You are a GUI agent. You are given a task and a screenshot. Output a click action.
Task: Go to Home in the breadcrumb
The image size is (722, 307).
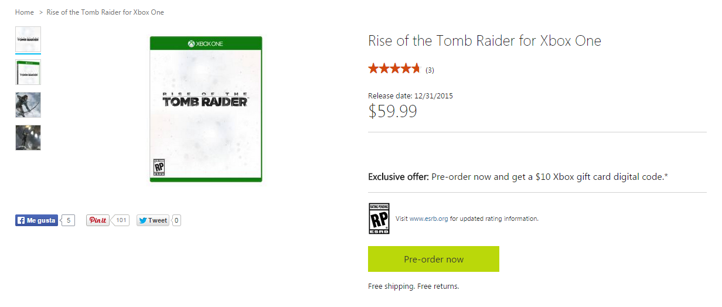[25, 12]
